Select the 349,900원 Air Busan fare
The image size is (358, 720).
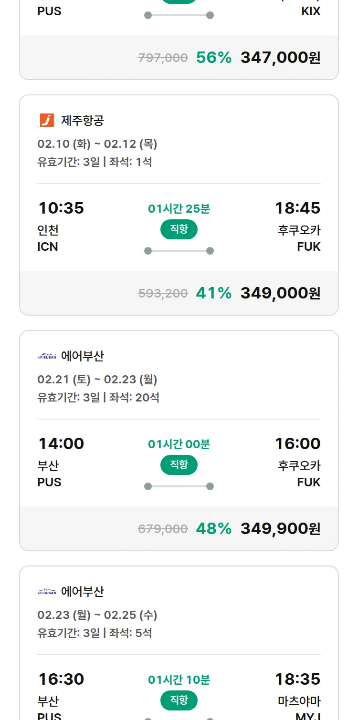pos(280,529)
